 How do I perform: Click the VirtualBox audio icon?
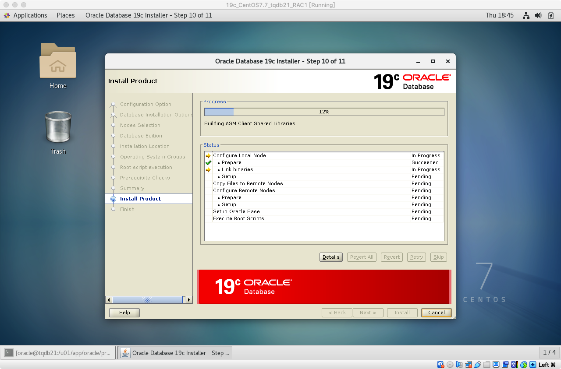(x=459, y=365)
